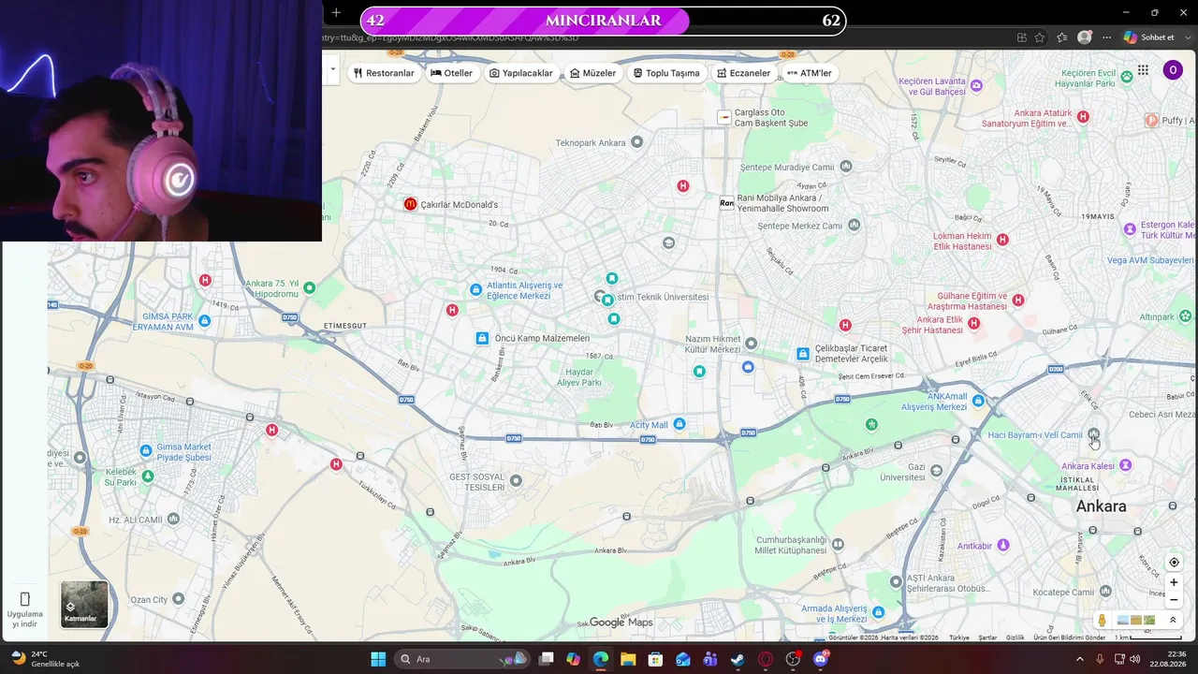1198x674 pixels.
Task: Open the Ankara 75. Yıl Hipodromu pin
Action: click(310, 287)
